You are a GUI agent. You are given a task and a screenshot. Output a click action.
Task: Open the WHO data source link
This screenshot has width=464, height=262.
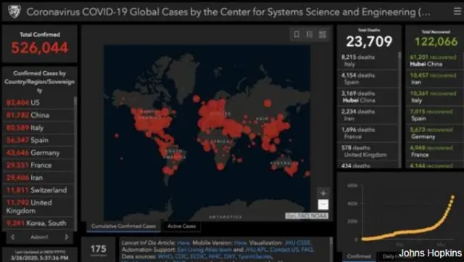(x=165, y=256)
